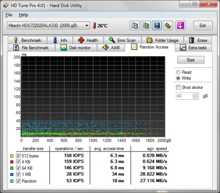Switch to the AAM speaker tab

[x=111, y=47]
